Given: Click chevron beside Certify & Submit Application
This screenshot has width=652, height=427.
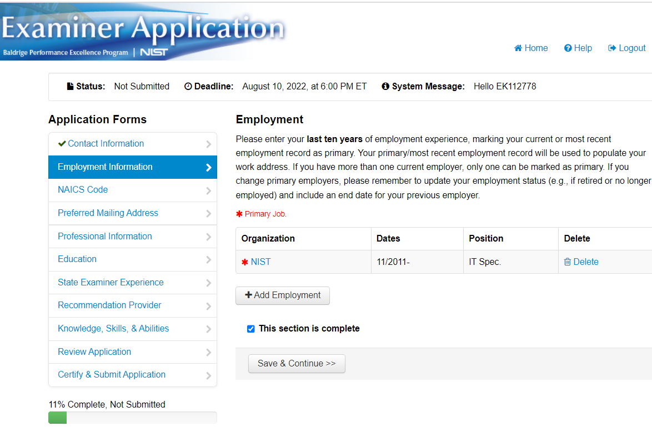Looking at the screenshot, I should [x=208, y=375].
